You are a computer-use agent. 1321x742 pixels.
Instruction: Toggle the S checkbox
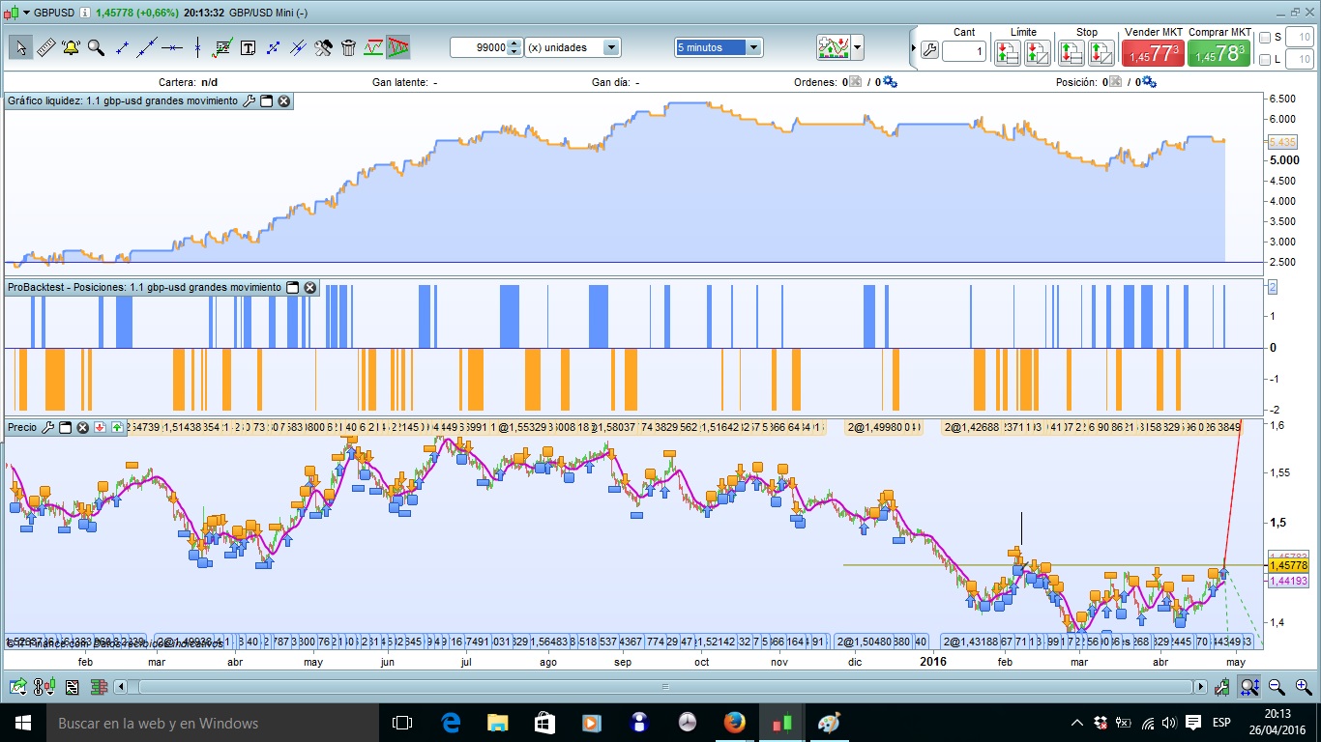(x=1265, y=37)
